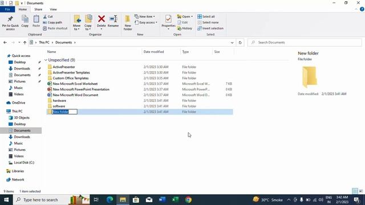This screenshot has width=365, height=205.
Task: Switch to the Share ribbon tab
Action: click(38, 9)
